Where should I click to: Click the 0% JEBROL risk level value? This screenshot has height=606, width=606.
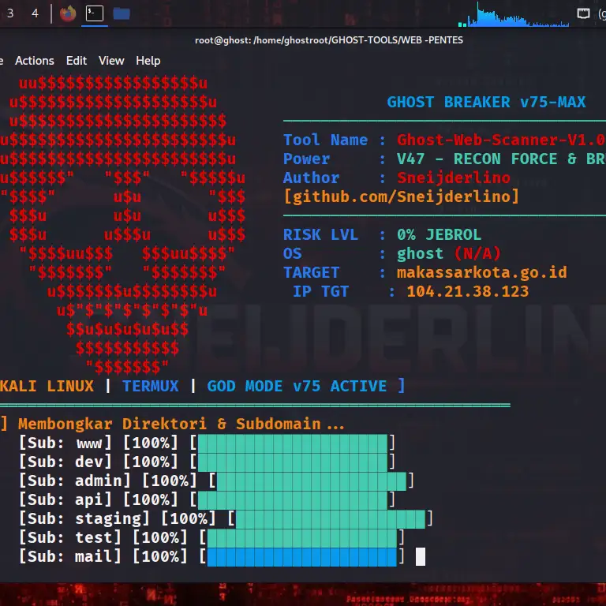click(x=439, y=234)
